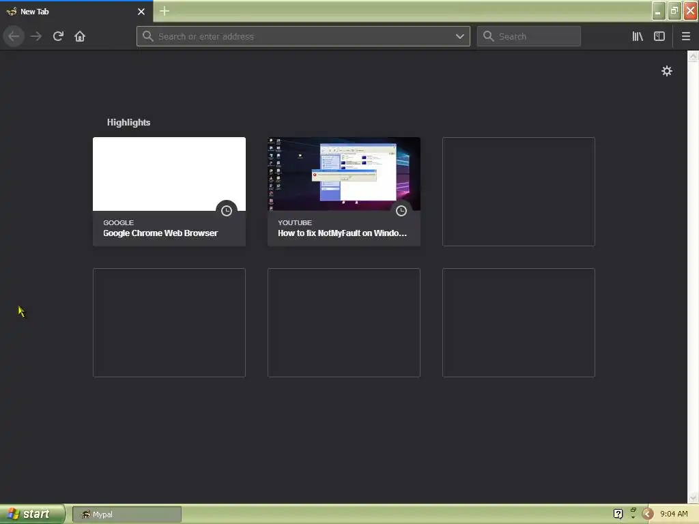
Task: Click the page scroll up arrow
Action: tap(693, 56)
